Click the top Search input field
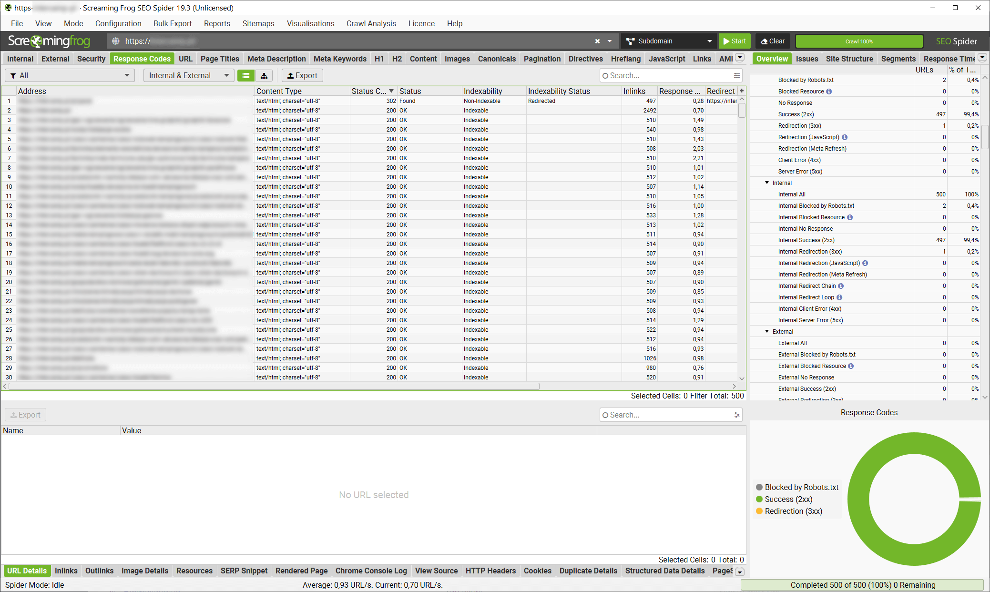The width and height of the screenshot is (990, 592). click(667, 76)
